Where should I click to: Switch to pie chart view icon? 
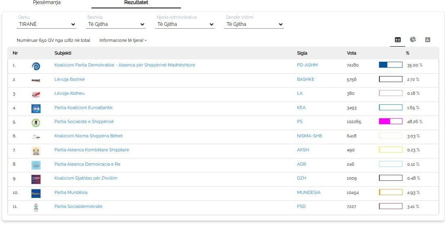click(413, 40)
